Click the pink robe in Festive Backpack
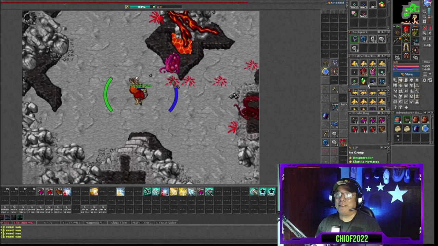The image size is (438, 246). click(x=372, y=72)
